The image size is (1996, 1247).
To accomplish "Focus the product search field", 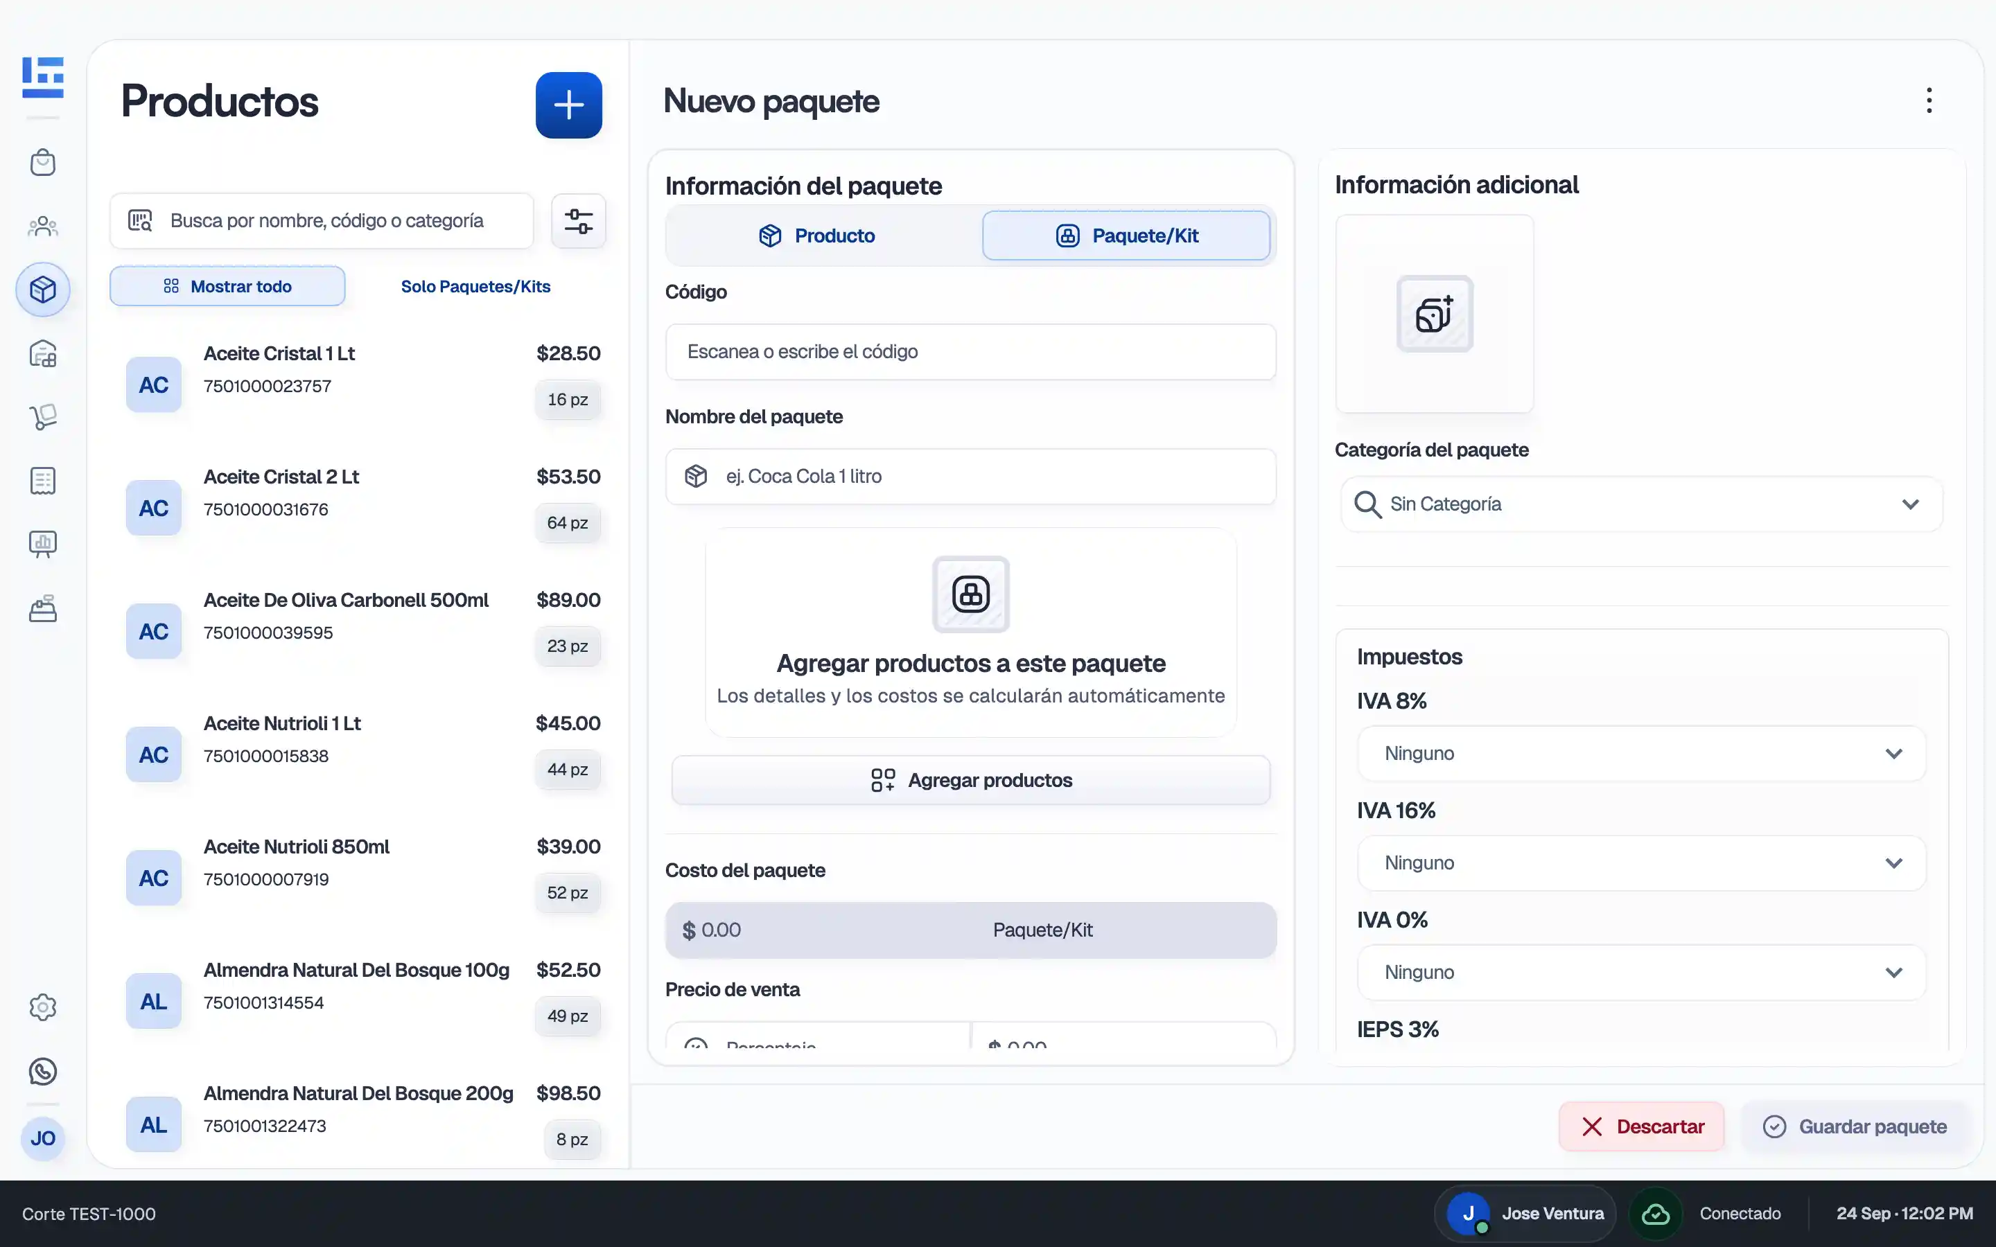I will [322, 221].
